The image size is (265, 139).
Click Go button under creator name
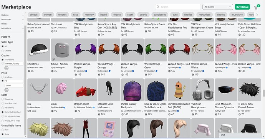[7, 68]
